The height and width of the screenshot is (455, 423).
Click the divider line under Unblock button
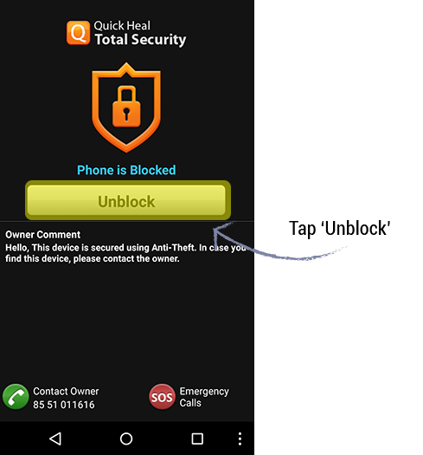coord(127,221)
